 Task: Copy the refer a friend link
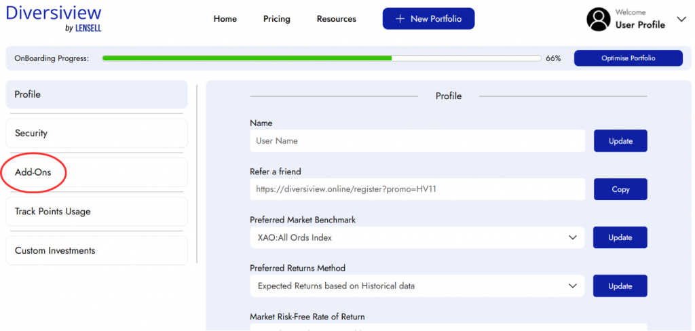(620, 189)
